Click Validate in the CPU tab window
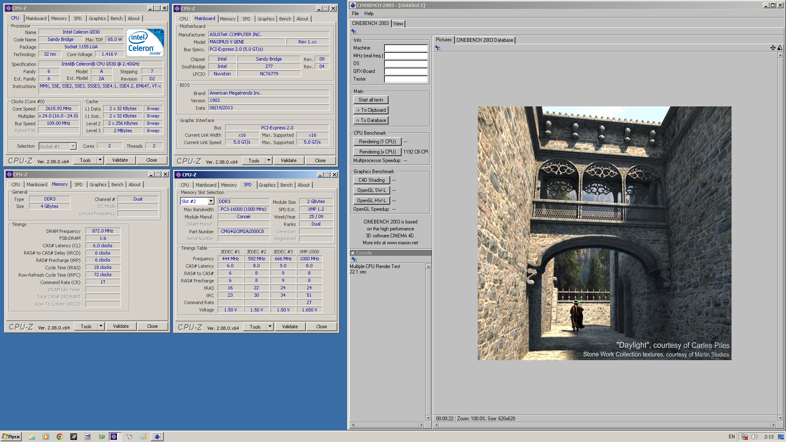 point(120,160)
